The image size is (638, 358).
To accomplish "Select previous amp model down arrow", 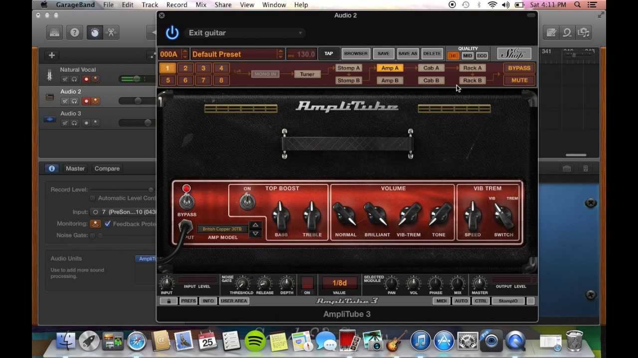I will pos(255,234).
